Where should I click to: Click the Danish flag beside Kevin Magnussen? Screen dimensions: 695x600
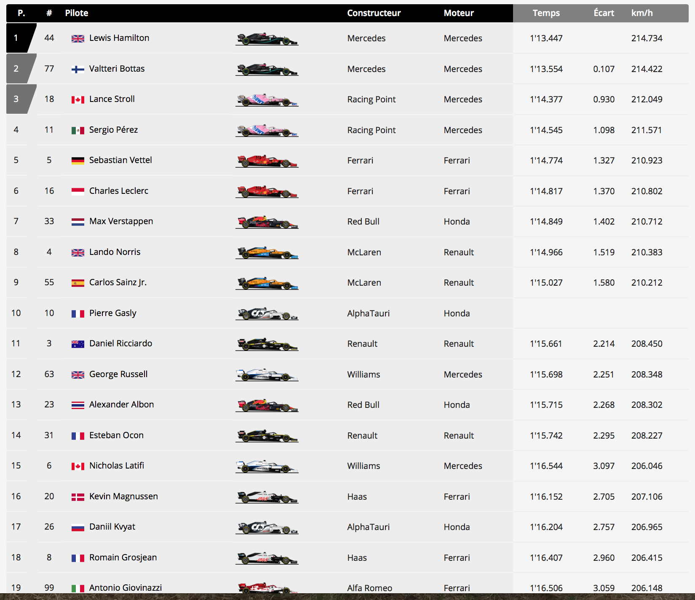pos(78,497)
